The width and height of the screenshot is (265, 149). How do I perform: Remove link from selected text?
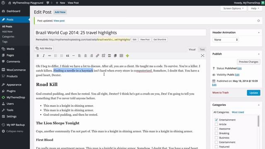104,56
